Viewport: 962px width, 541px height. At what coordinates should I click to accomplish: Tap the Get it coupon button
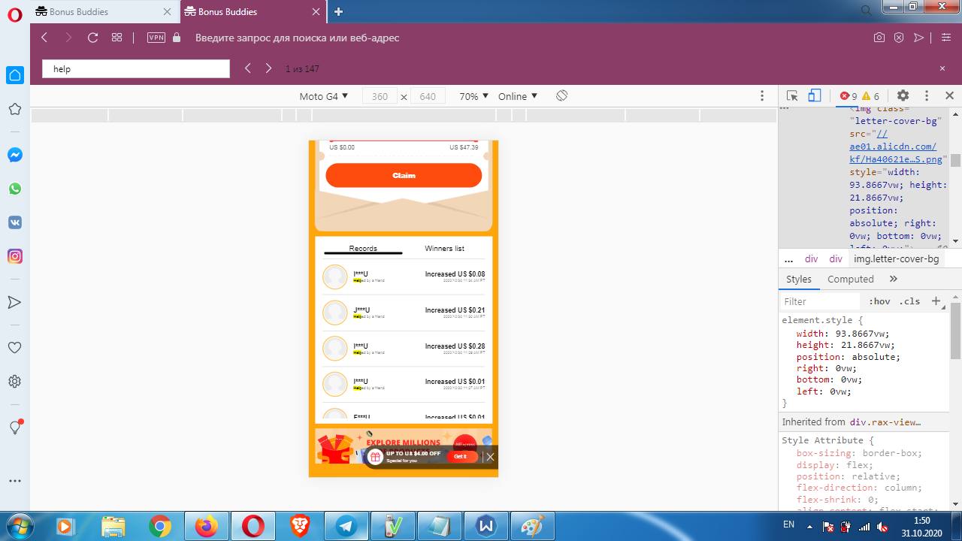(x=461, y=456)
